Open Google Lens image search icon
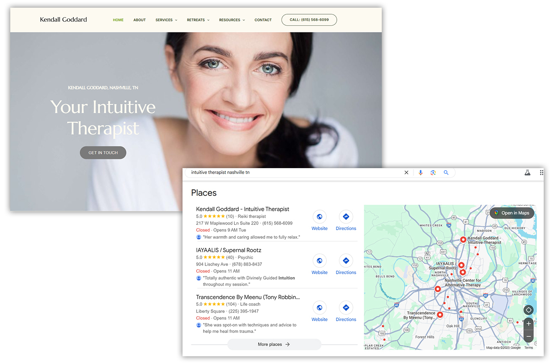This screenshot has height=364, width=557. 433,172
